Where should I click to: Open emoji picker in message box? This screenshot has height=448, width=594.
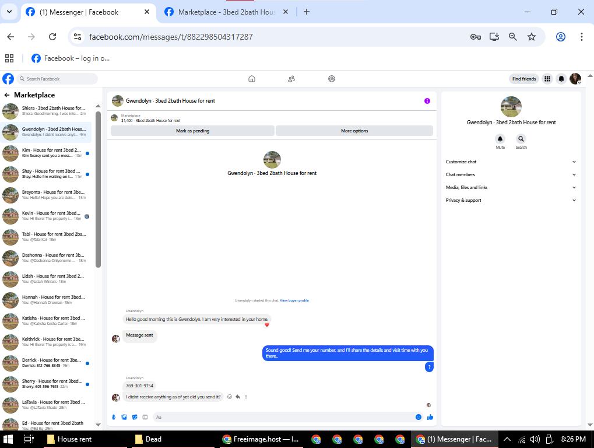click(418, 417)
